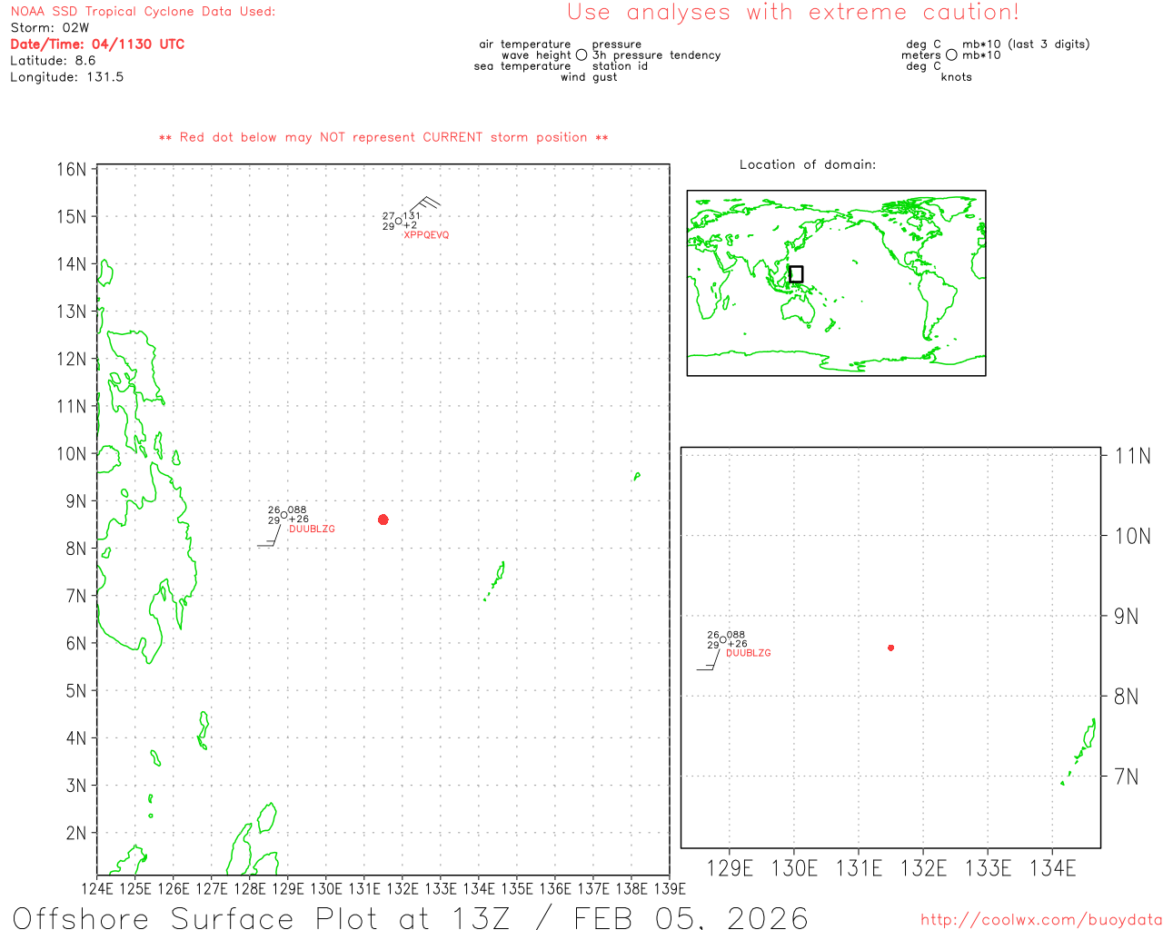Click the 'Storm: 02W' text

pos(50,28)
